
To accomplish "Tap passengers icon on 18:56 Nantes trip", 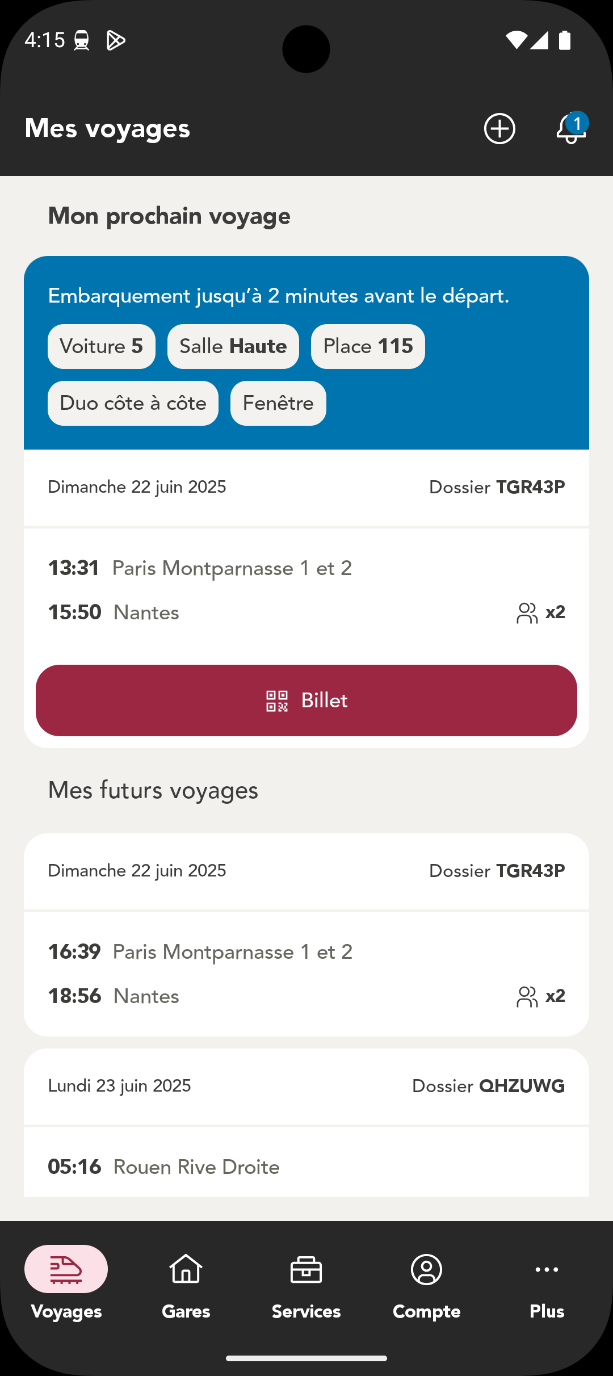I will pos(527,997).
